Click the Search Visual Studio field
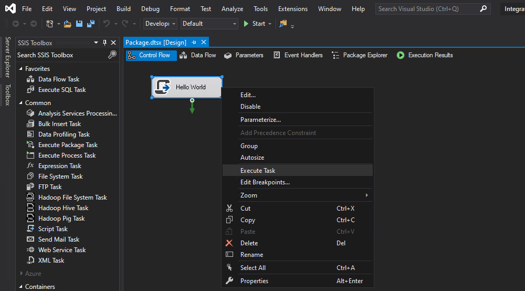The height and width of the screenshot is (291, 525). 428,9
